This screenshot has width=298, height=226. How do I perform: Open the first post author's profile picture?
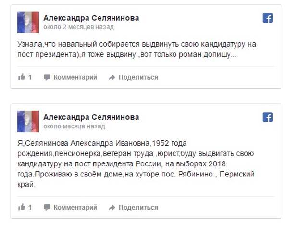(x=28, y=22)
